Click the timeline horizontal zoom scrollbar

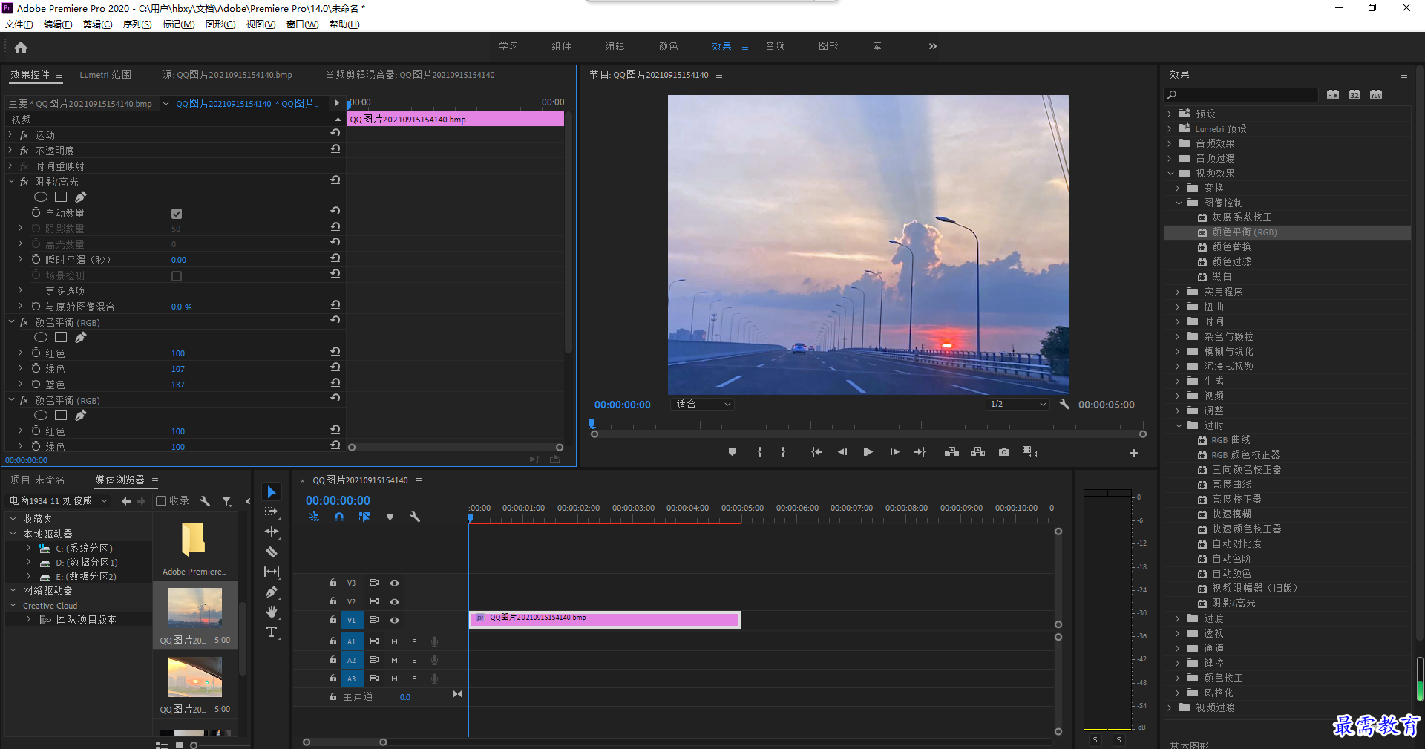pos(345,742)
